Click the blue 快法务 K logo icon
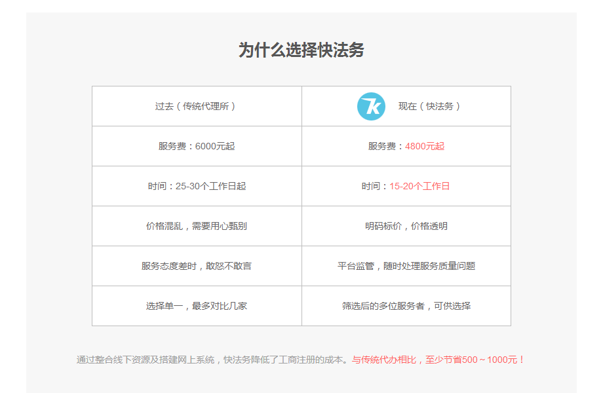The image size is (603, 393). click(371, 106)
